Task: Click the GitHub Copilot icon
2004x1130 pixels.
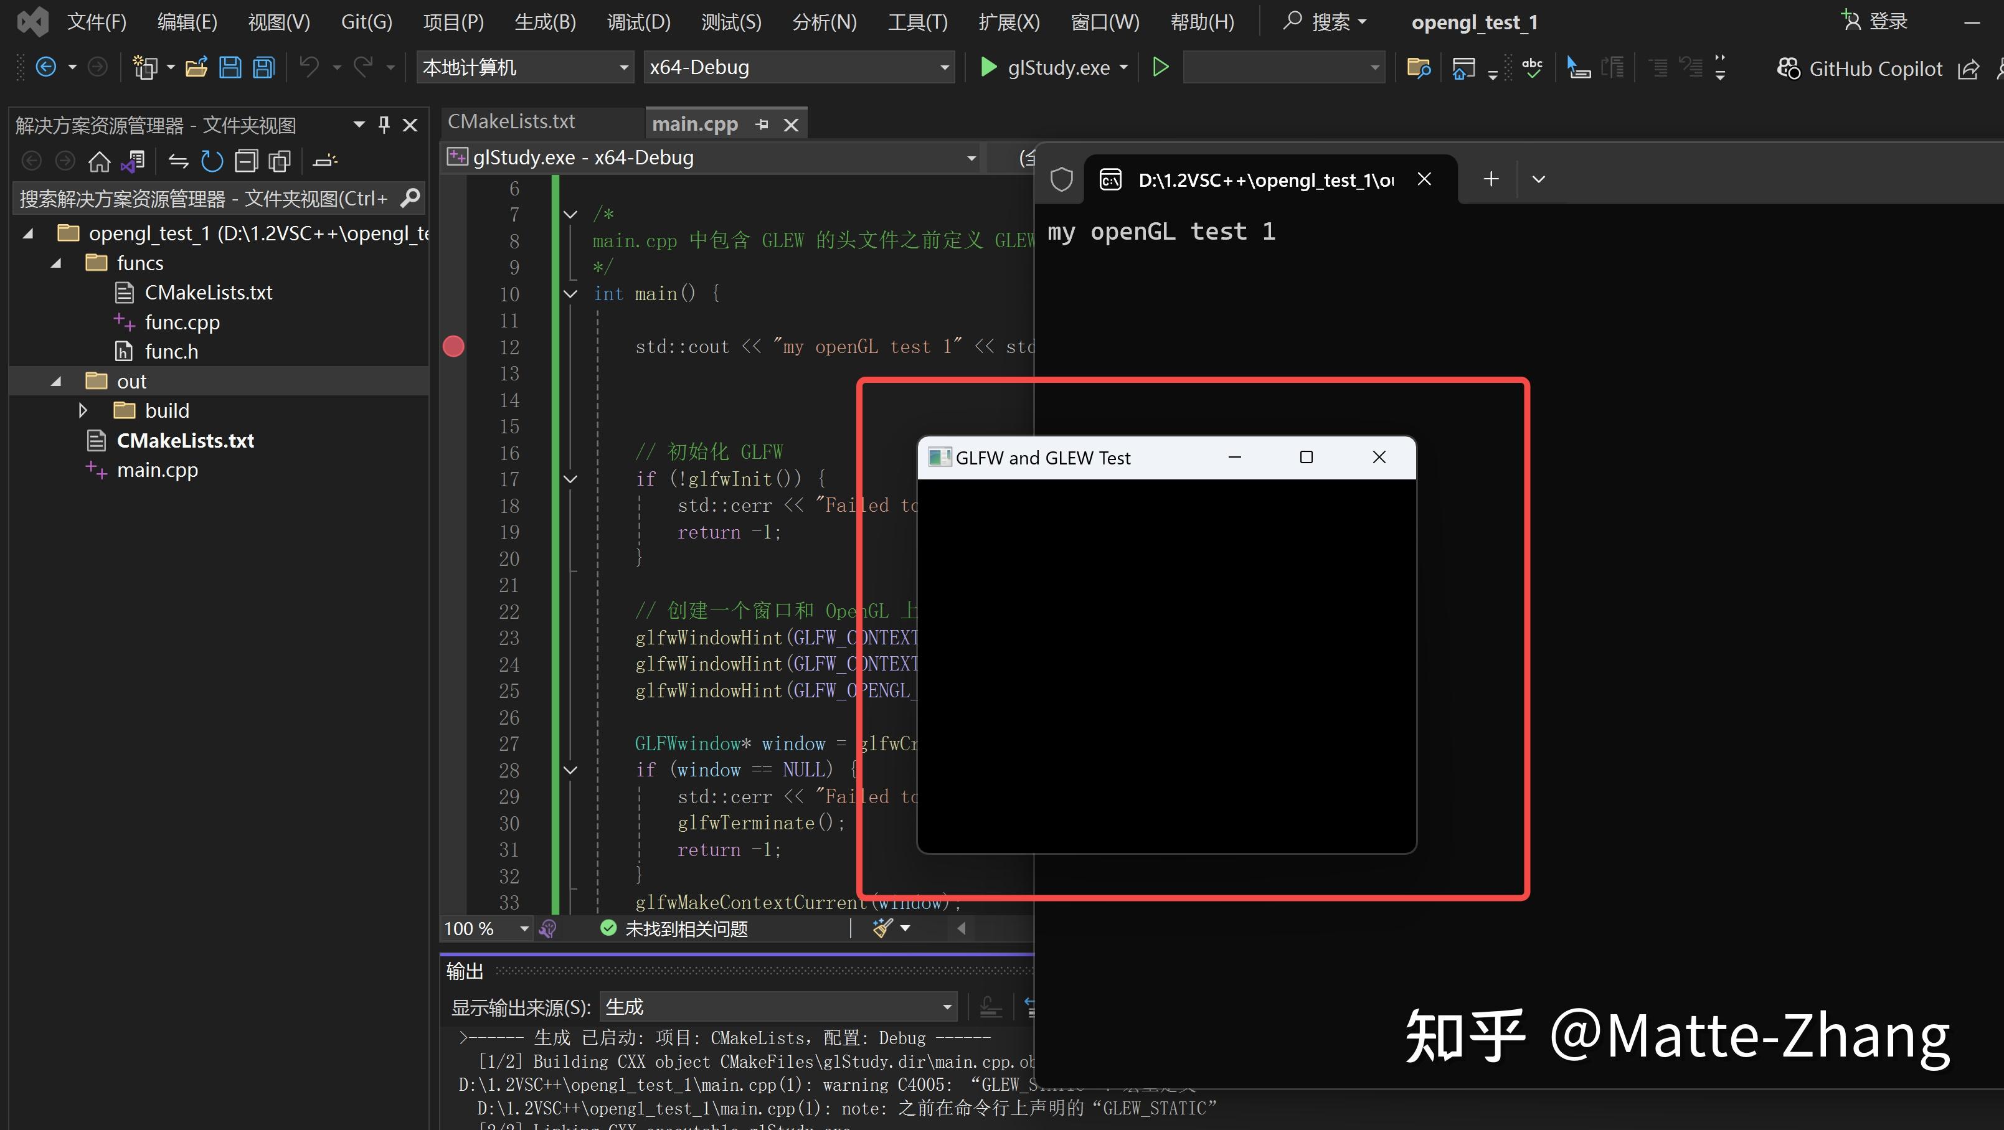Action: 1789,68
